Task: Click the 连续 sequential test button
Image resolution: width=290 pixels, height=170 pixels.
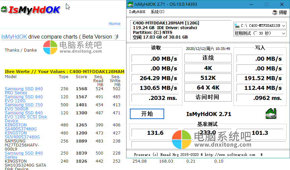Action: [208, 58]
